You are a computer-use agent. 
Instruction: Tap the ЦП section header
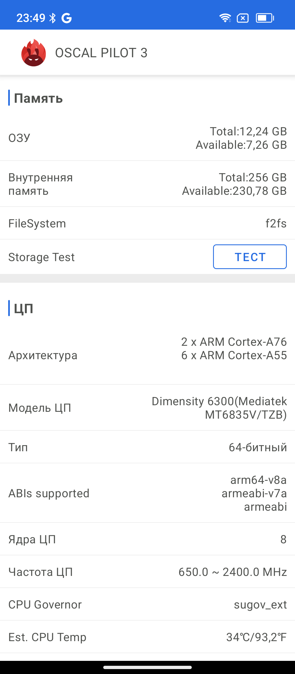point(23,308)
